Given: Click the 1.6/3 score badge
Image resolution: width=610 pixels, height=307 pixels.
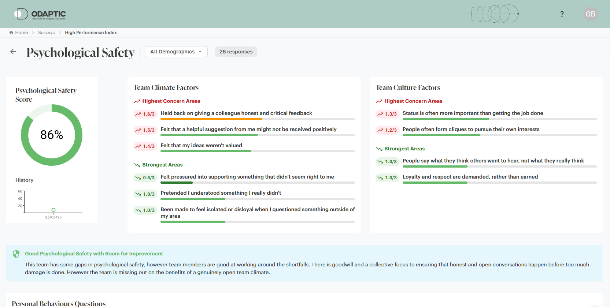Looking at the screenshot, I should (x=145, y=114).
